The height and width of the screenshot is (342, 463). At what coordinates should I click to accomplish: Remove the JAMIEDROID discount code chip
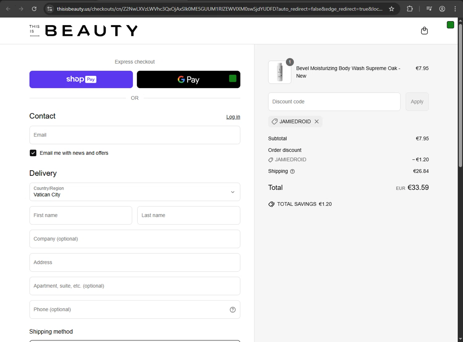316,121
